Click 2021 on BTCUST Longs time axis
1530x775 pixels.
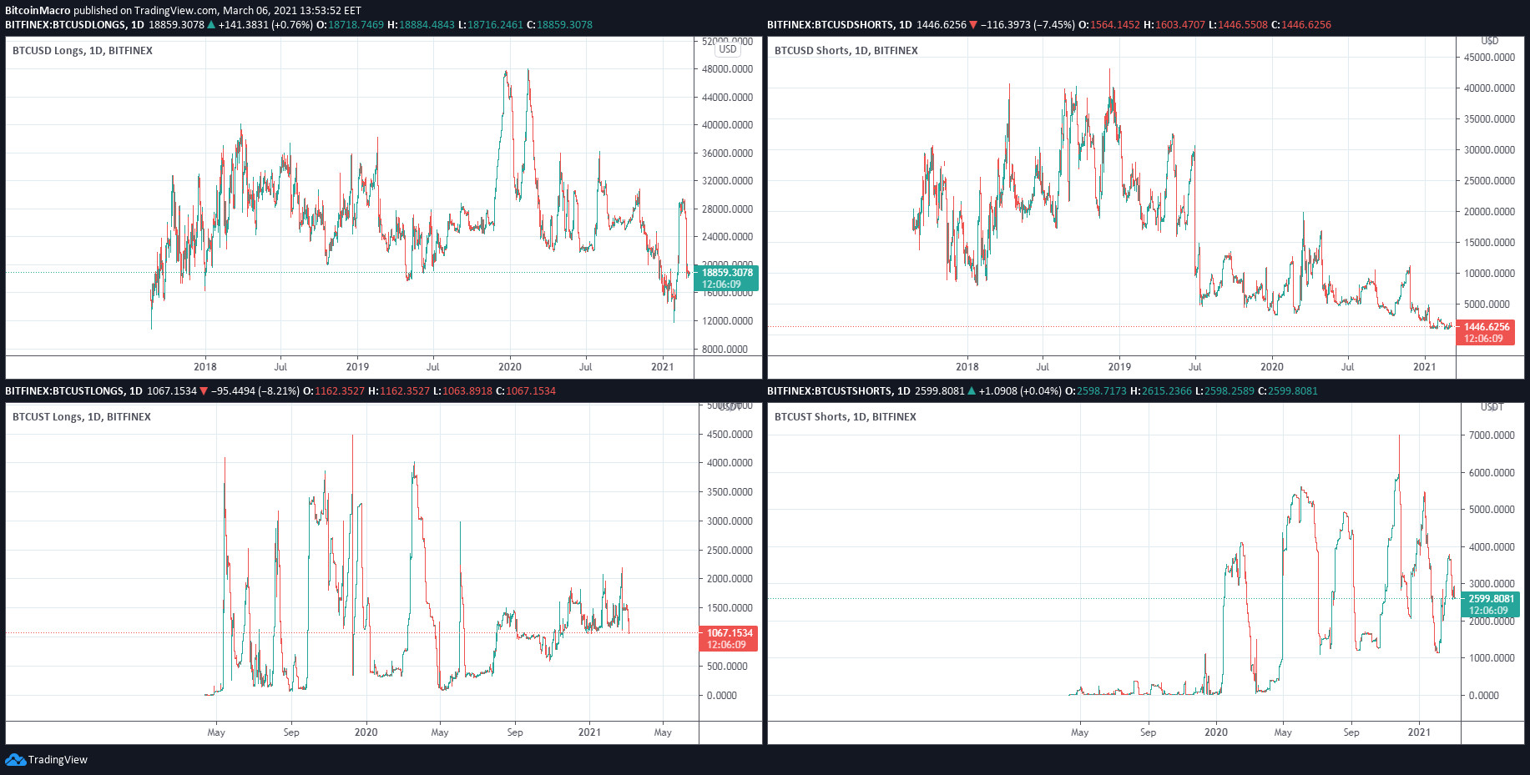[x=589, y=732]
